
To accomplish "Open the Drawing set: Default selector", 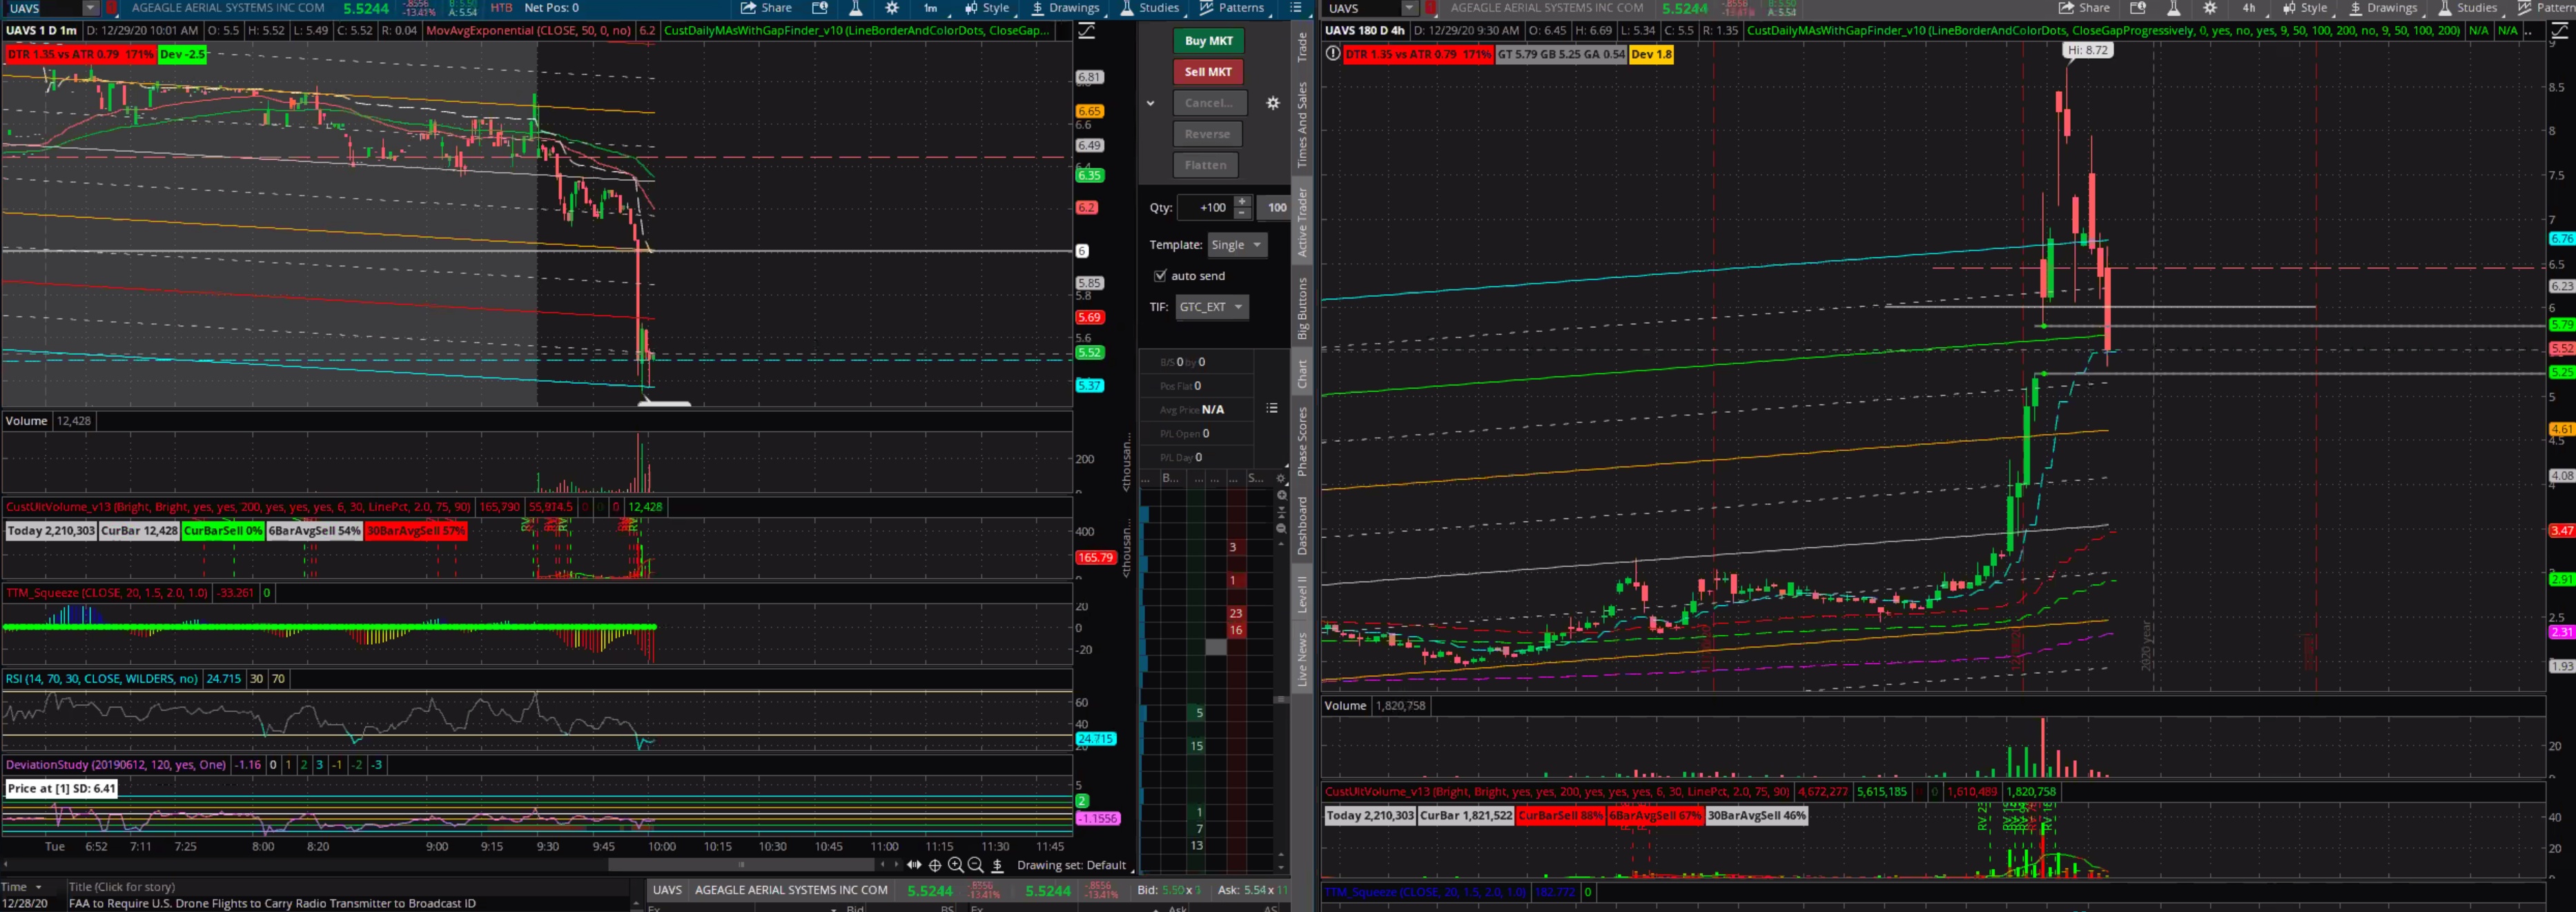I will point(1076,865).
